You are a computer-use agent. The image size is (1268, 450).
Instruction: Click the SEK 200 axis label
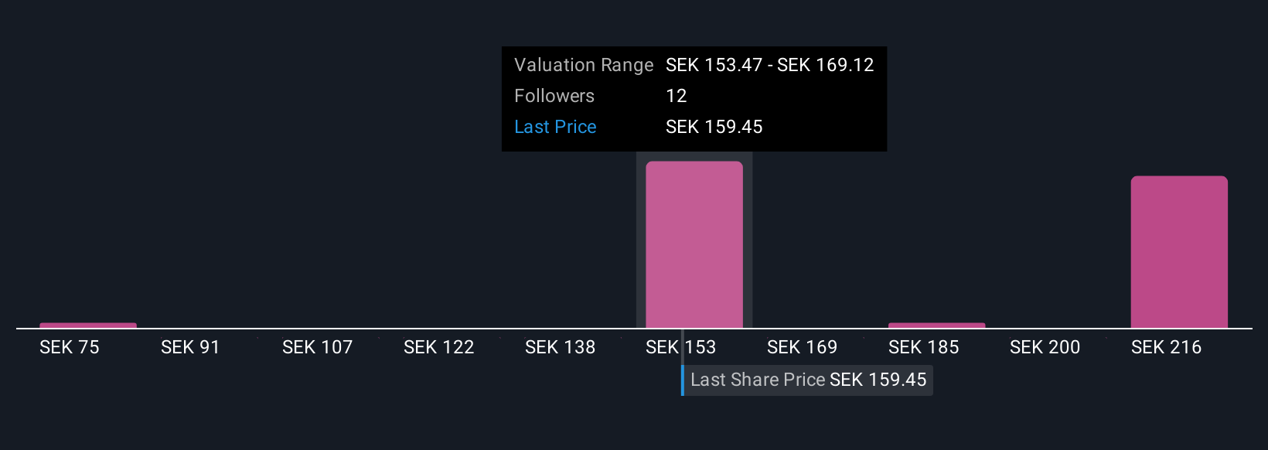(x=1045, y=347)
